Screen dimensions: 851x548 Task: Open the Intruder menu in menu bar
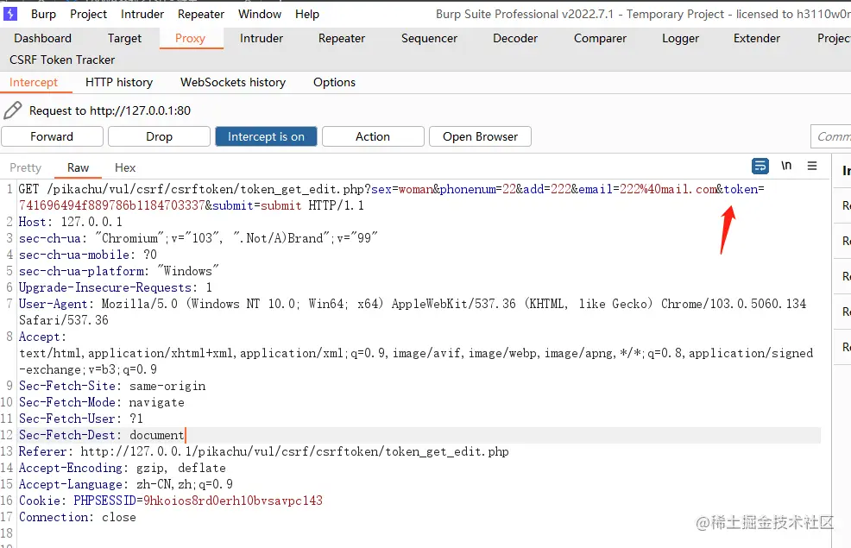pyautogui.click(x=142, y=14)
